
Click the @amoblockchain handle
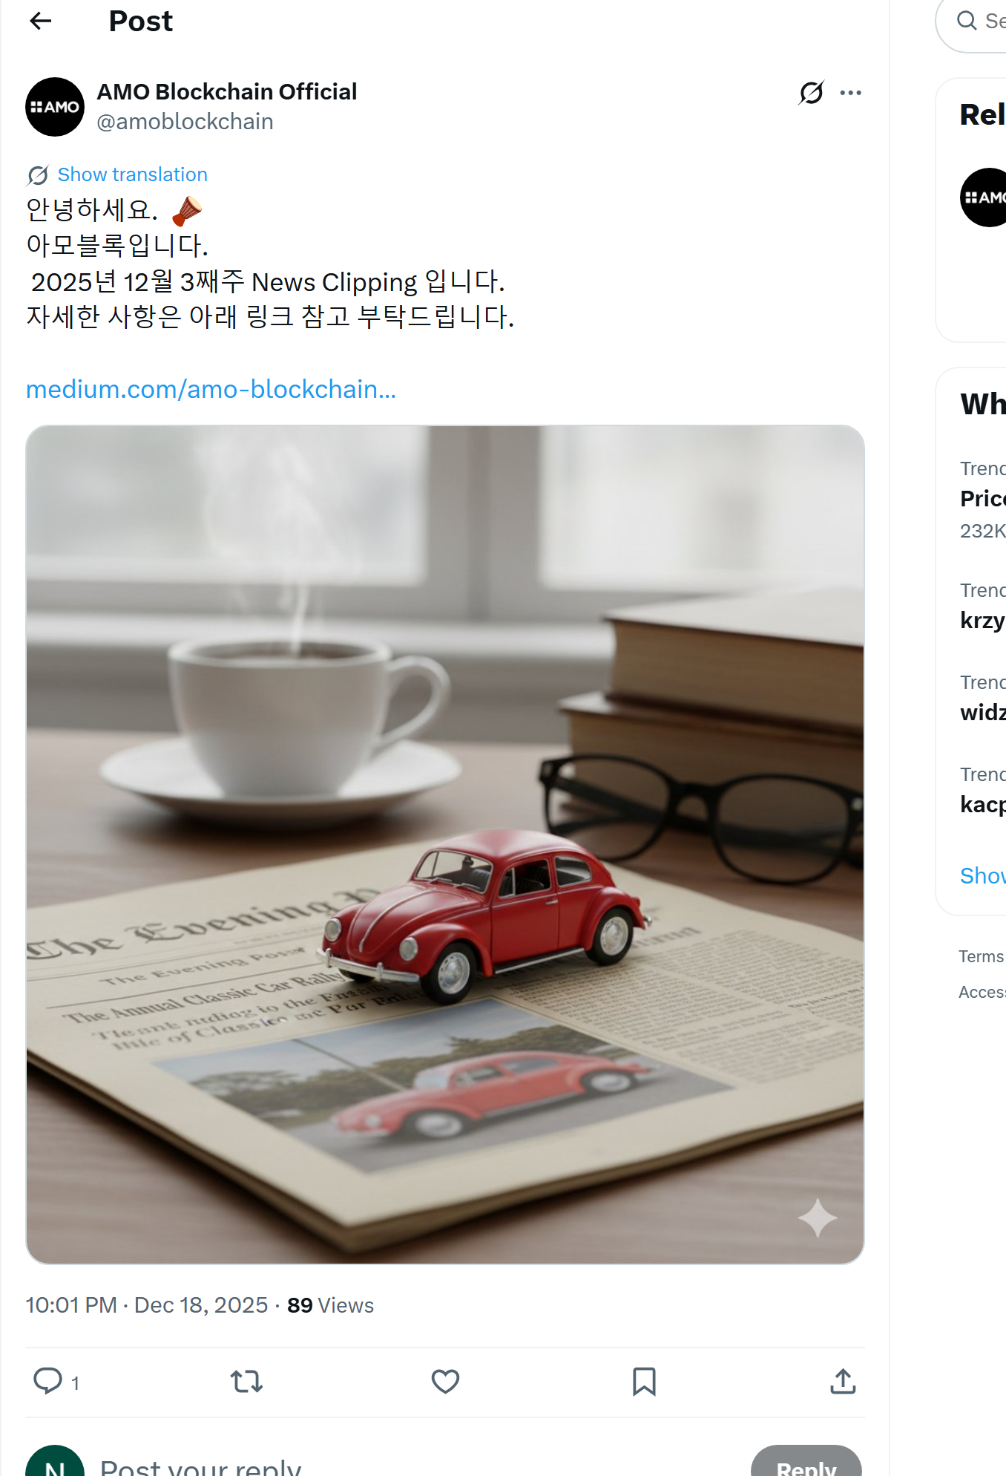click(185, 122)
